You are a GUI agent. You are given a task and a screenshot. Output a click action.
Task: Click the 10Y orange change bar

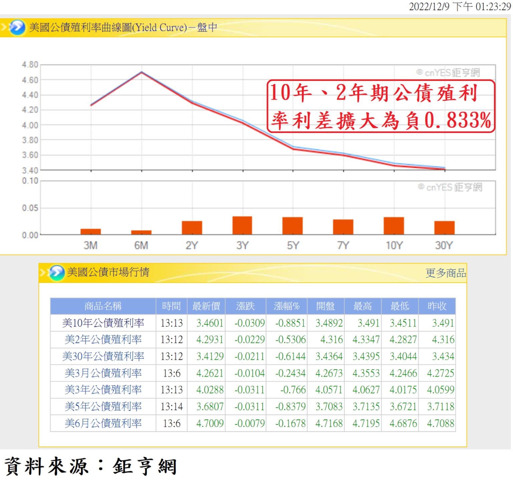click(393, 226)
